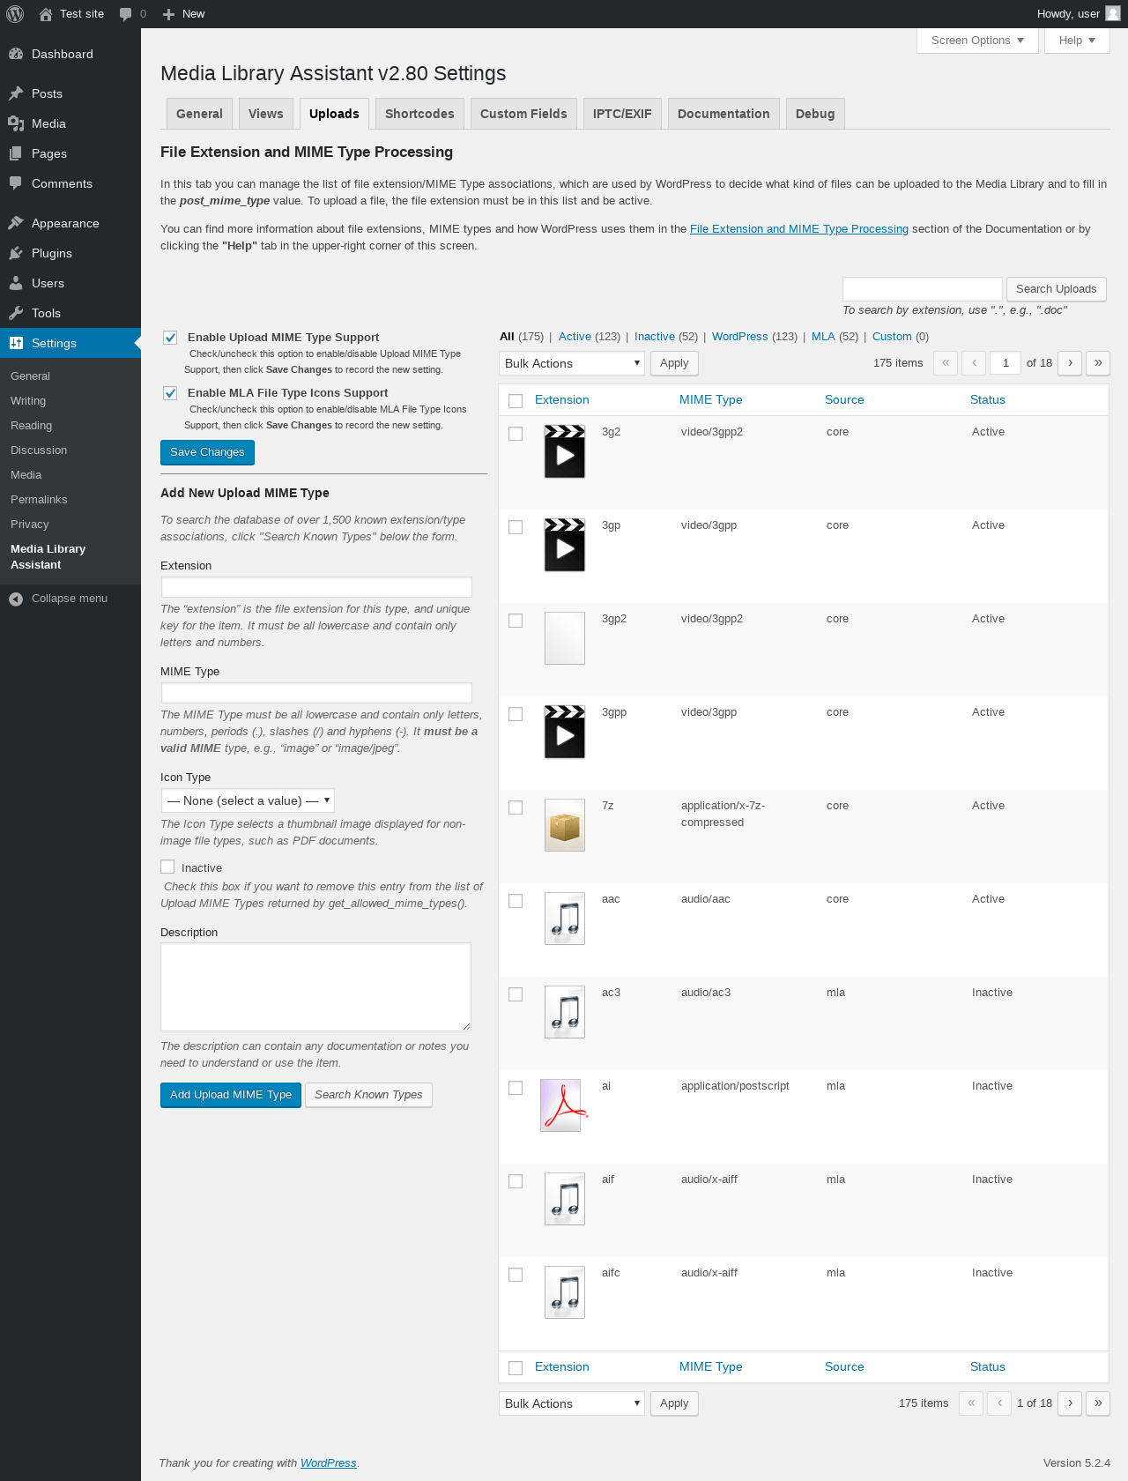Open the comments bubble icon in admin bar

125,14
